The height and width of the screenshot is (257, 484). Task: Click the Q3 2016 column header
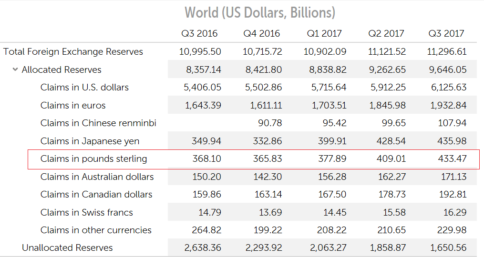pyautogui.click(x=199, y=34)
